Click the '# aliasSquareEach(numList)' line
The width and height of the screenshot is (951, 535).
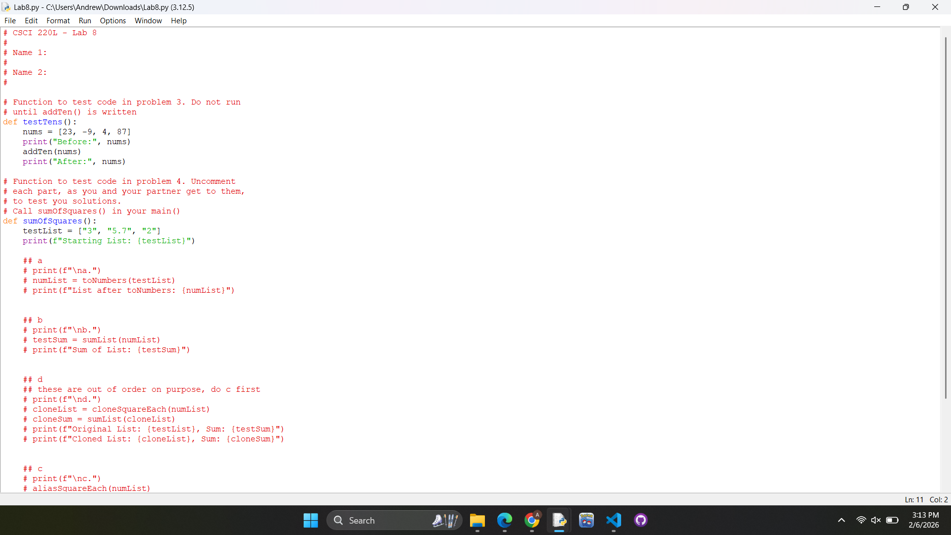(87, 488)
